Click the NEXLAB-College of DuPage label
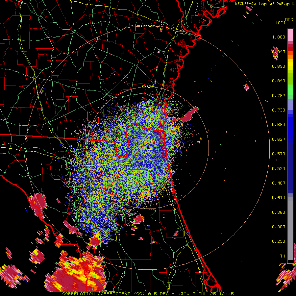This screenshot has height=296, width=296. pos(262,4)
